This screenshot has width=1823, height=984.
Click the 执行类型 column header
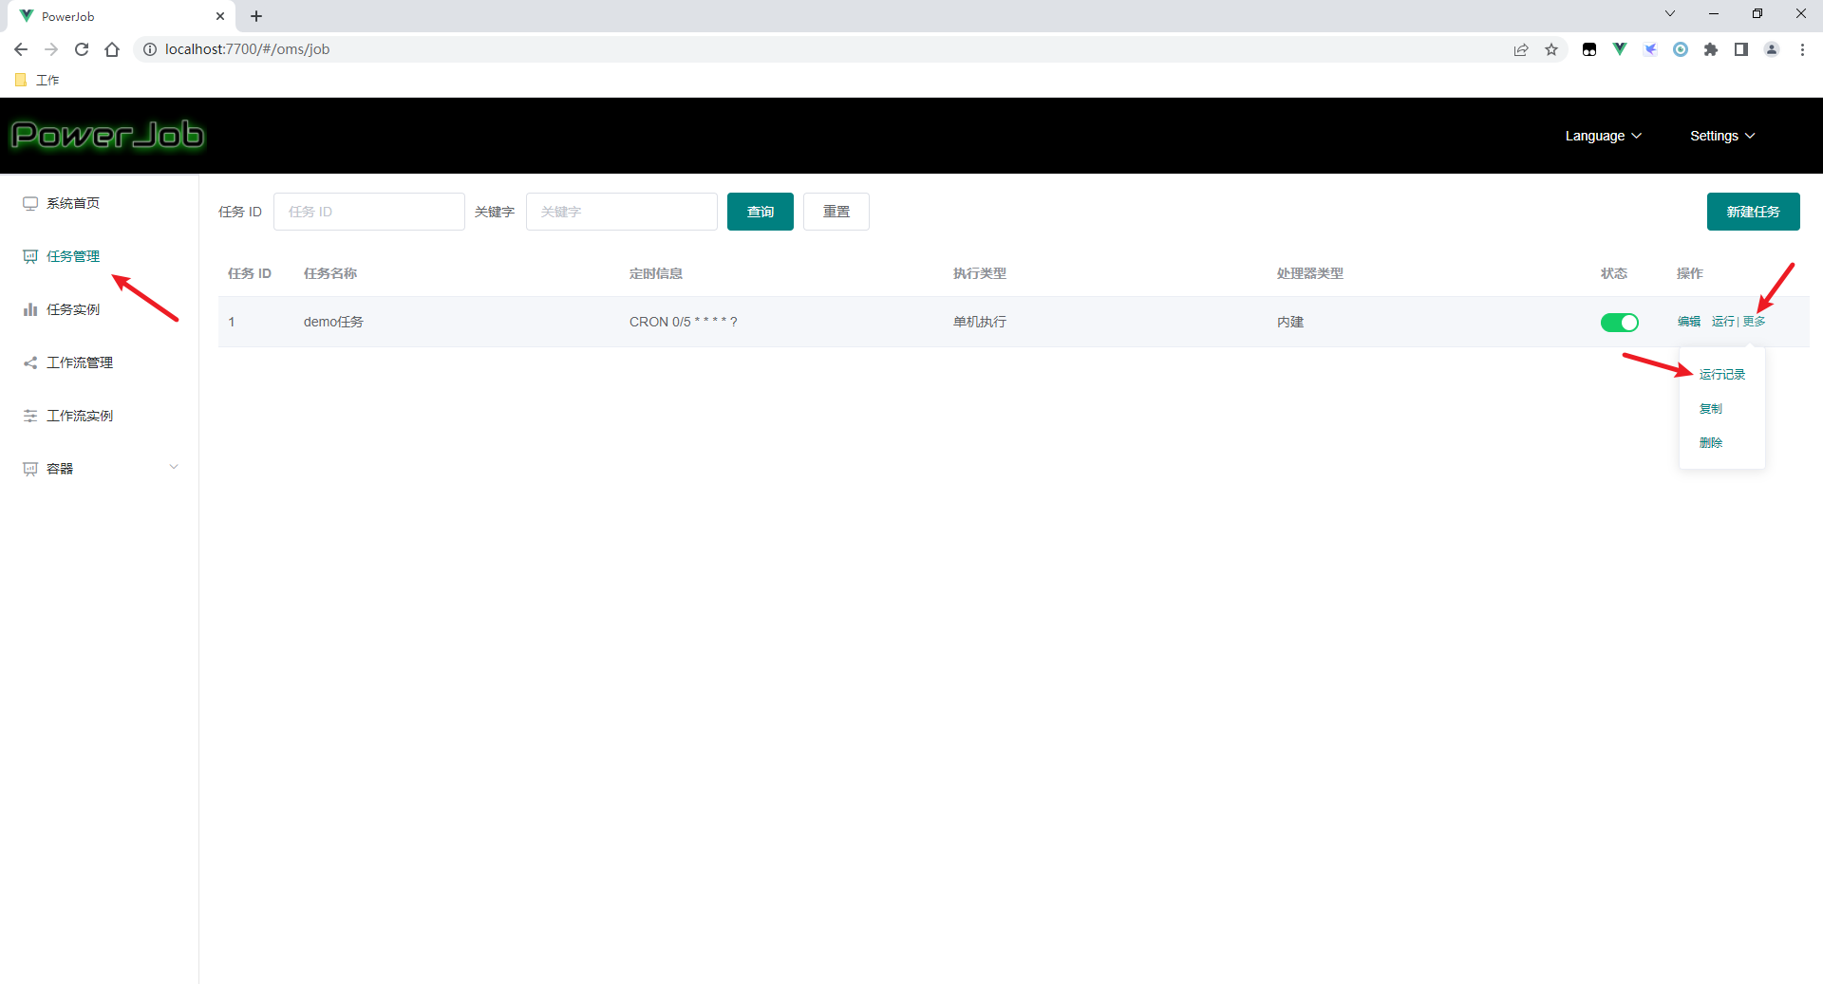pos(980,273)
